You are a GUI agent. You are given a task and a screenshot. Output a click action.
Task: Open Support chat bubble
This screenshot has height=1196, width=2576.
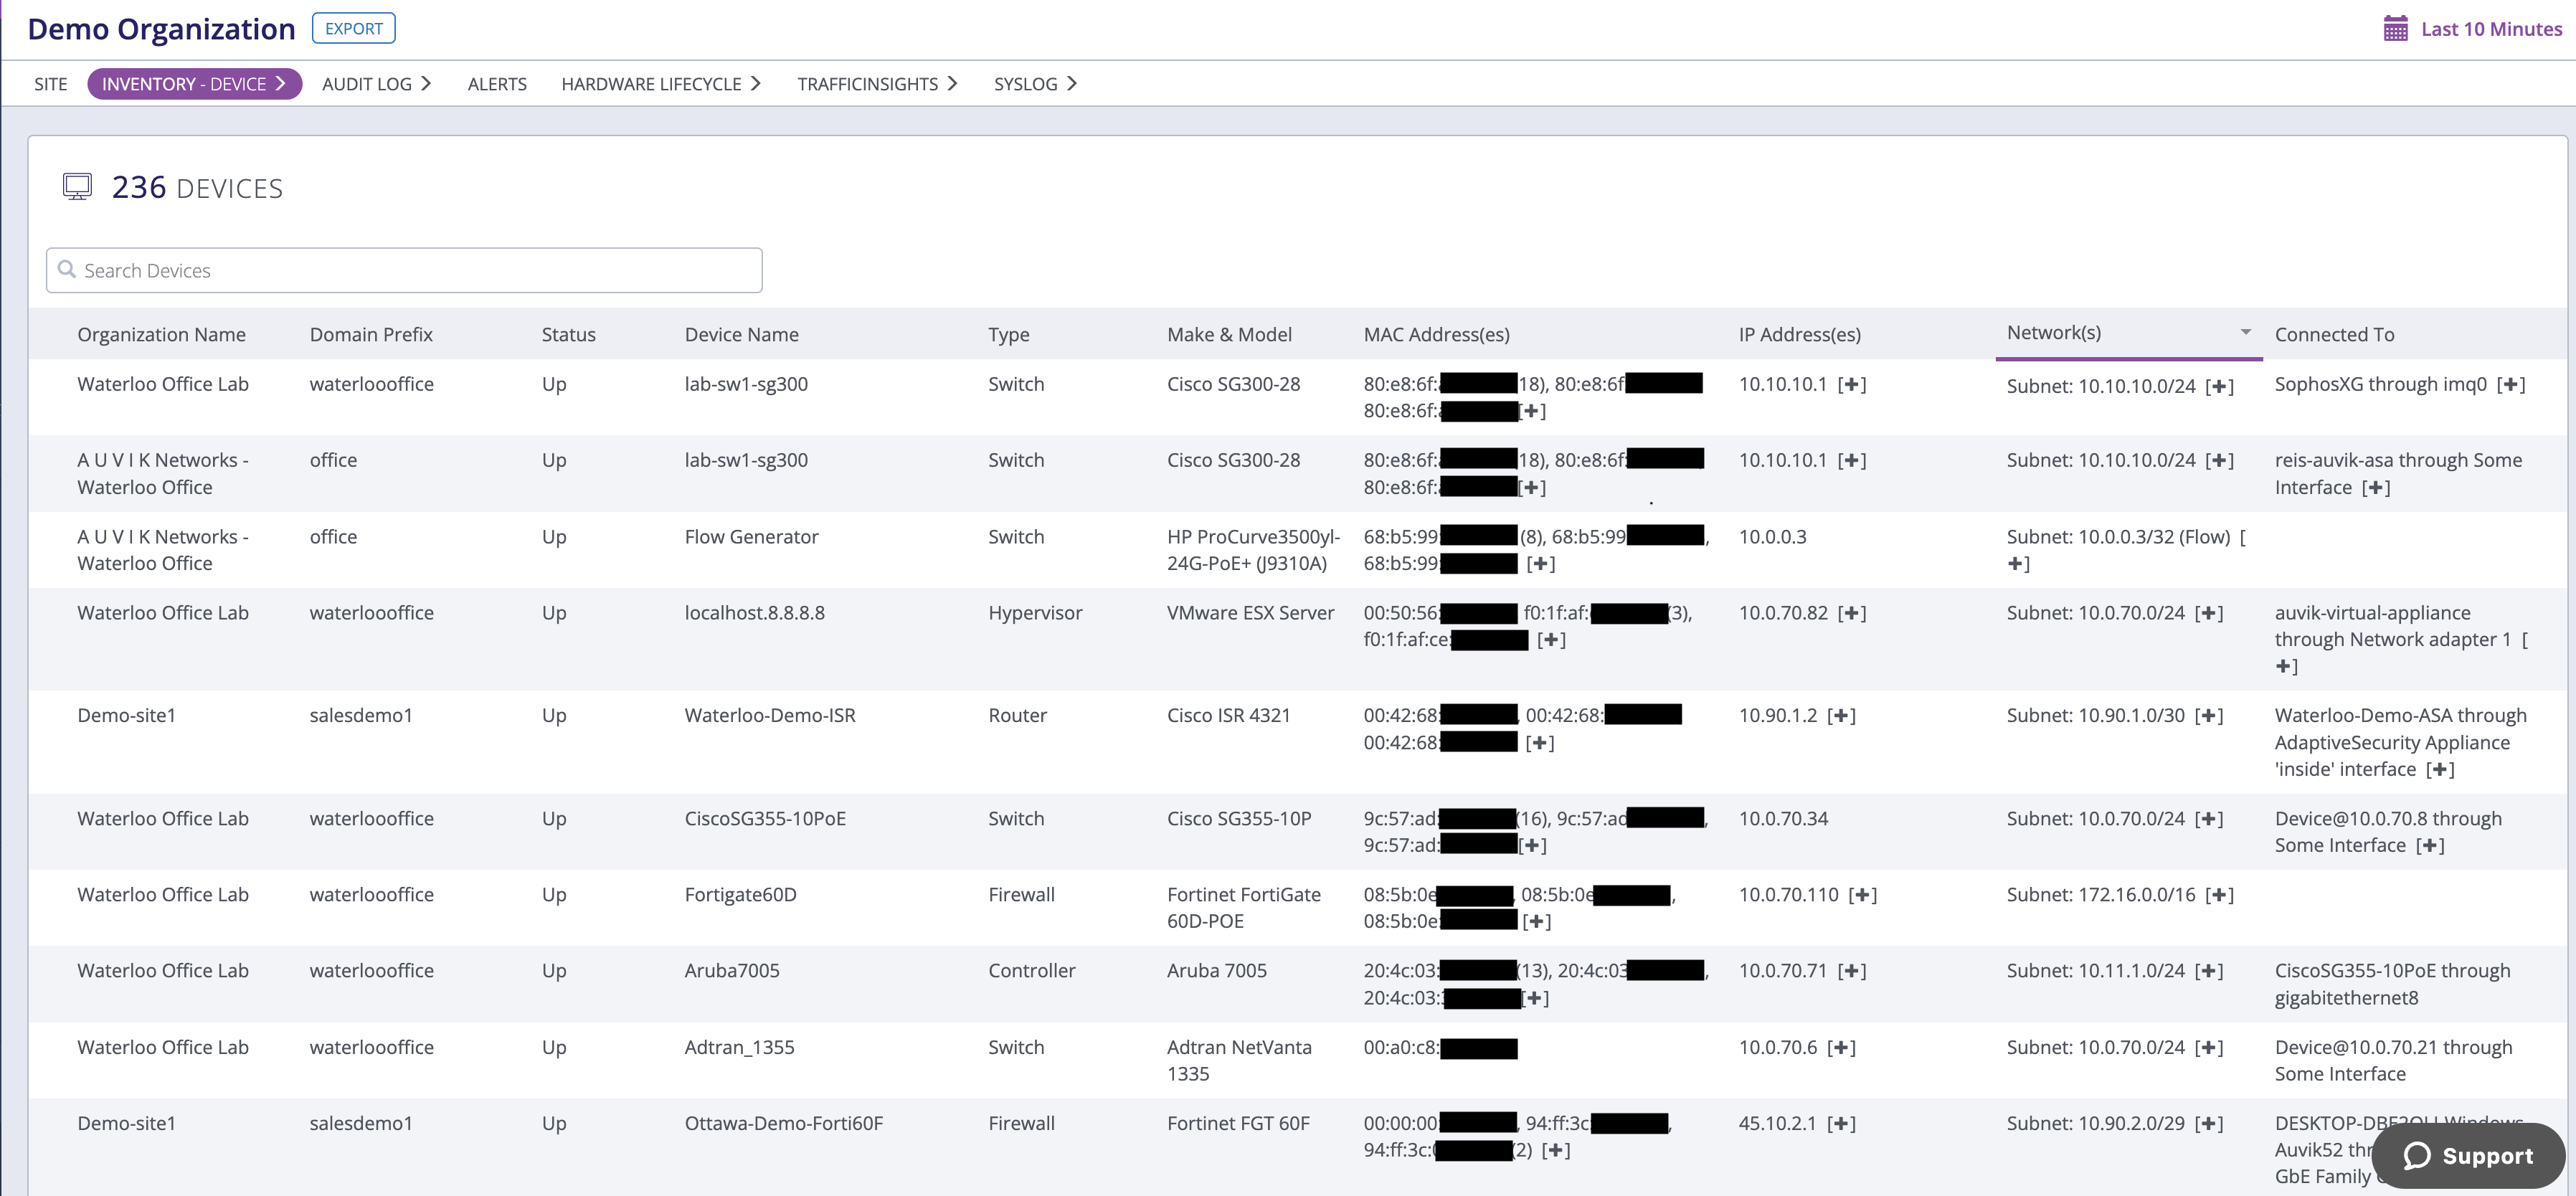(x=2468, y=1155)
